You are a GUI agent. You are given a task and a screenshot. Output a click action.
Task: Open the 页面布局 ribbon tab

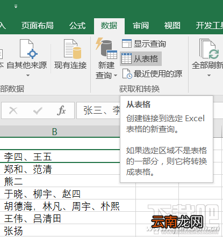[x=38, y=26]
